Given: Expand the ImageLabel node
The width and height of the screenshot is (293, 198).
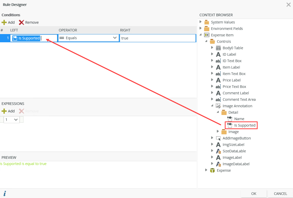Looking at the screenshot, I should coord(212,157).
